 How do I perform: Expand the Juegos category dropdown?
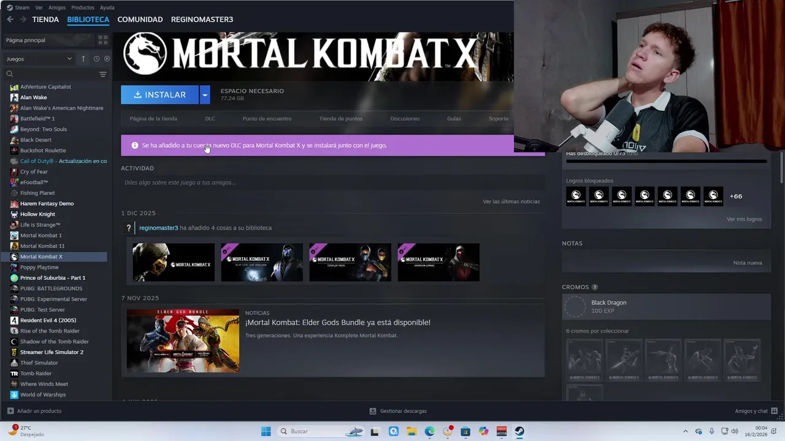pyautogui.click(x=39, y=59)
